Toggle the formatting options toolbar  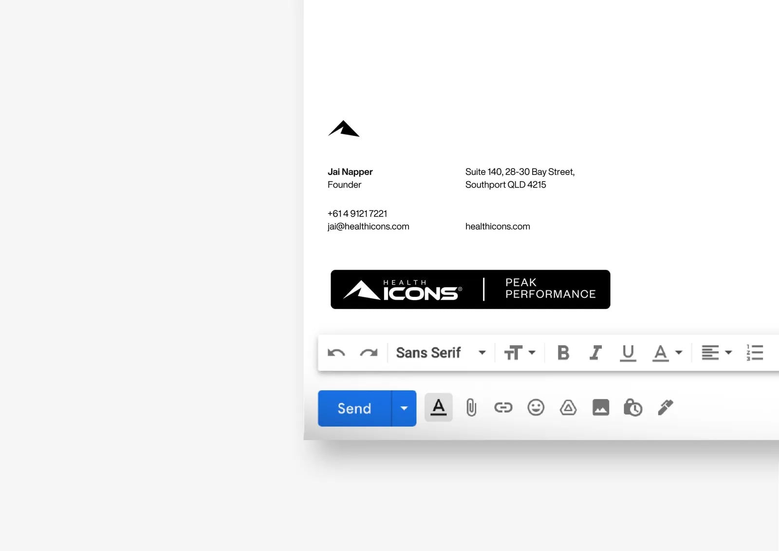pos(439,407)
